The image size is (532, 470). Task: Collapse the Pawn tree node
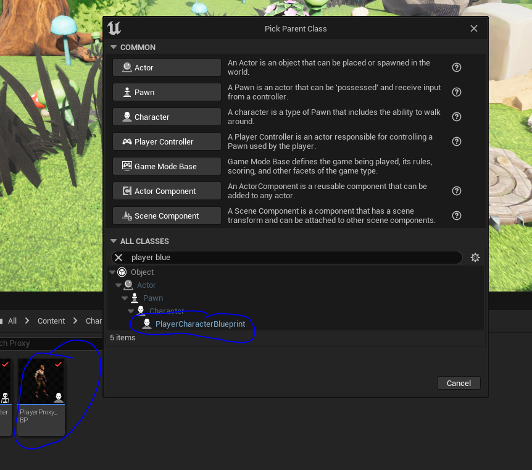tap(125, 298)
